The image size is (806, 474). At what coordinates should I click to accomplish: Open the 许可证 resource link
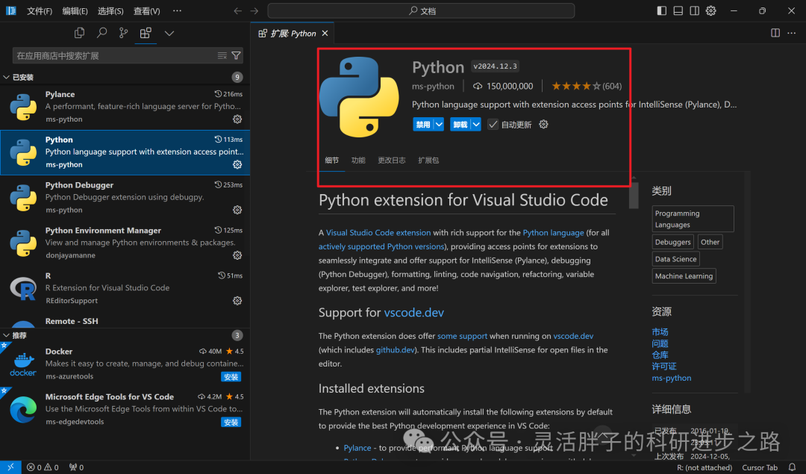pyautogui.click(x=664, y=367)
